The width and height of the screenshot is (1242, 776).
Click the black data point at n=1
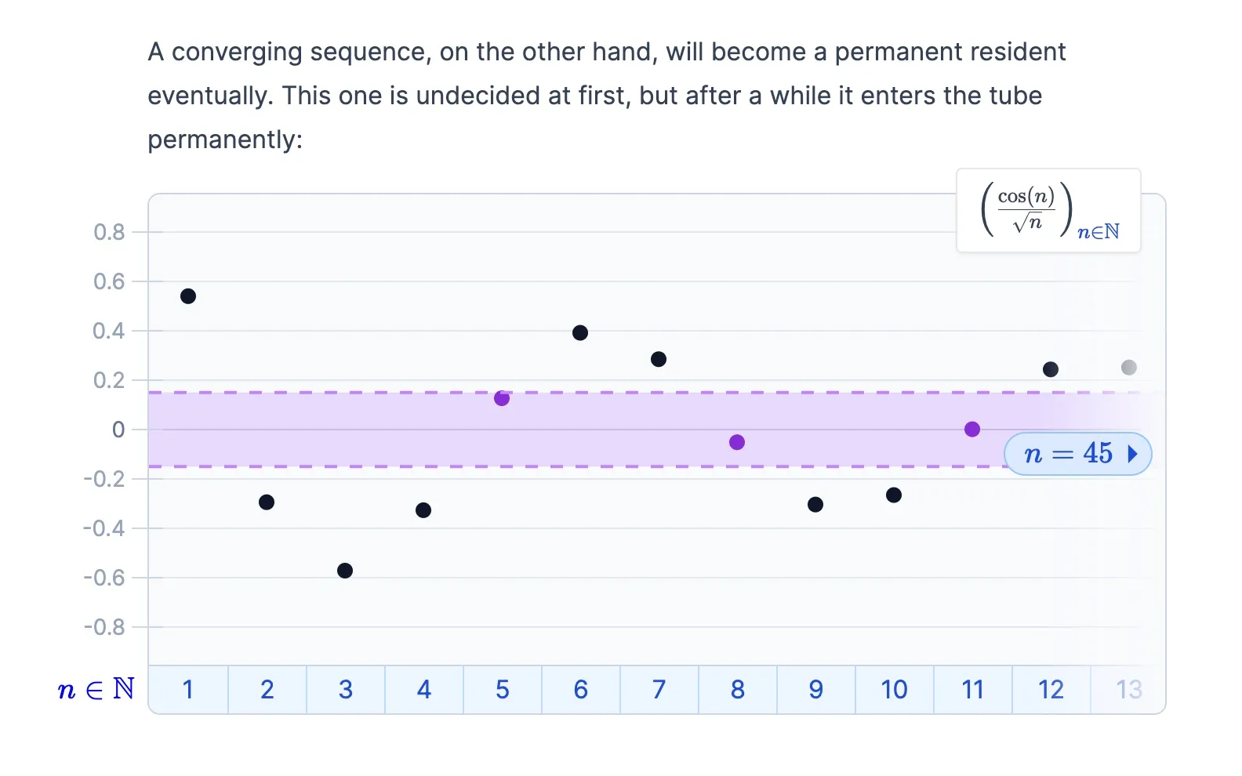point(188,296)
